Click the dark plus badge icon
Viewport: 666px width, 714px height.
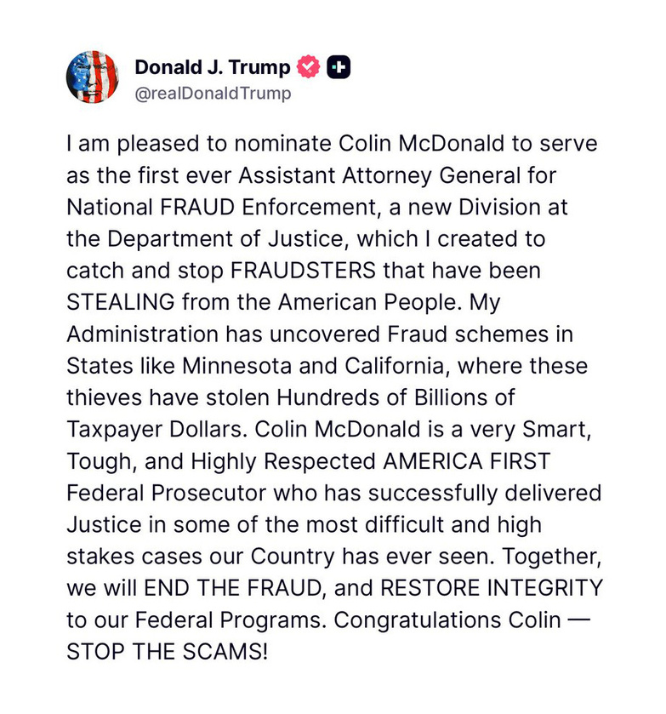click(x=339, y=67)
